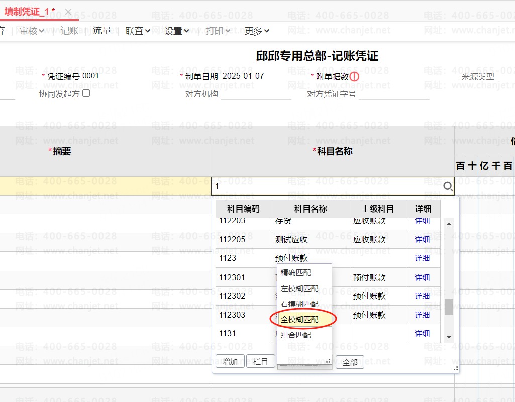This screenshot has width=515, height=402.
Task: Open 详细 link for subject 112205
Action: click(422, 239)
